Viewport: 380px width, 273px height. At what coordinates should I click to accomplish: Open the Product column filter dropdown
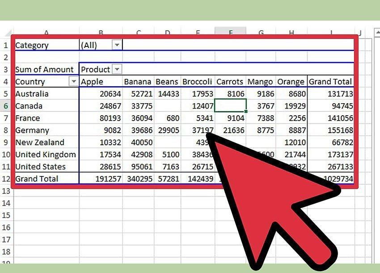[117, 69]
